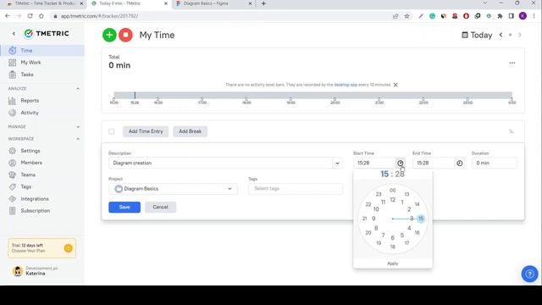Expand the Description dropdown arrow

click(x=337, y=164)
